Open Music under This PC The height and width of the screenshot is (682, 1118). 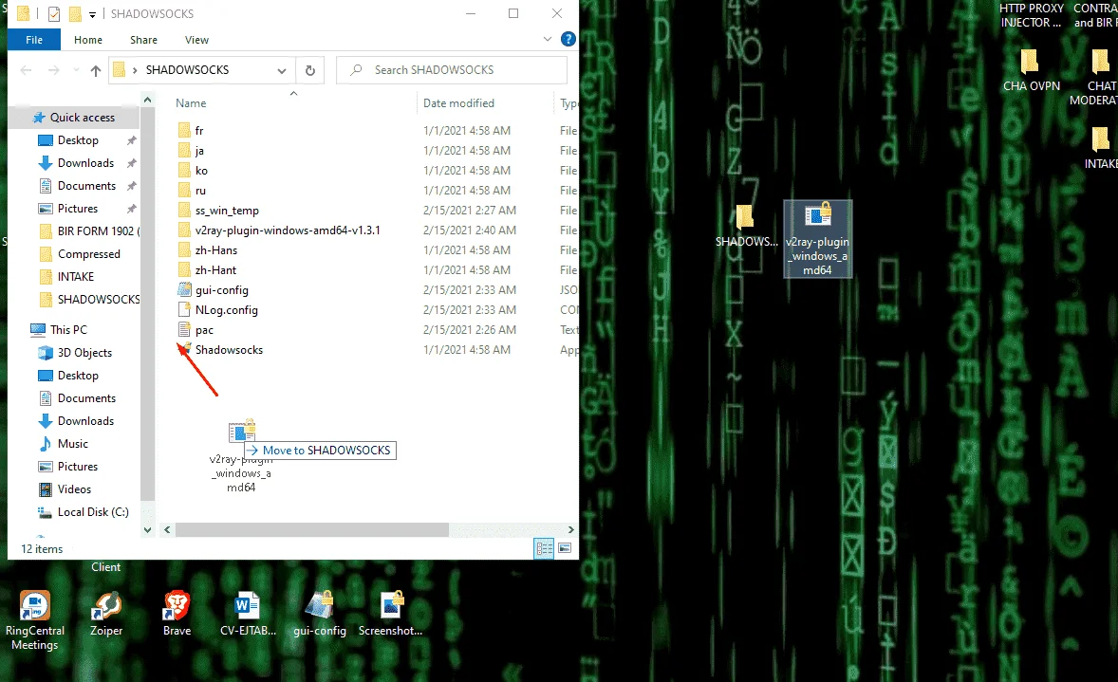(73, 444)
